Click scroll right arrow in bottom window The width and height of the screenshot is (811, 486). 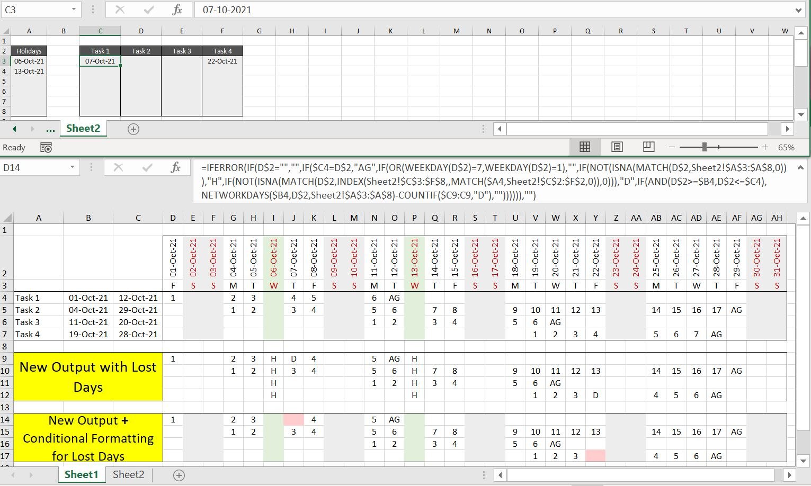(x=789, y=475)
